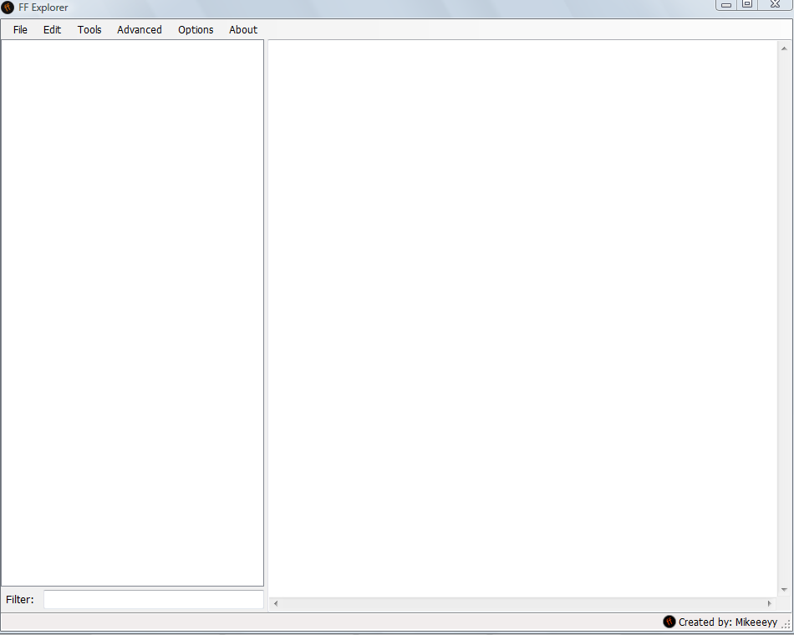The image size is (794, 635).
Task: Click inside the large right content pane
Action: coord(522,317)
